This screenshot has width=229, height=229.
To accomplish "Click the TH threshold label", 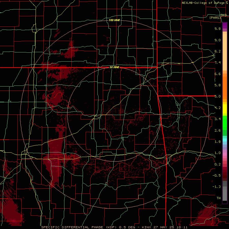I will pos(219,198).
